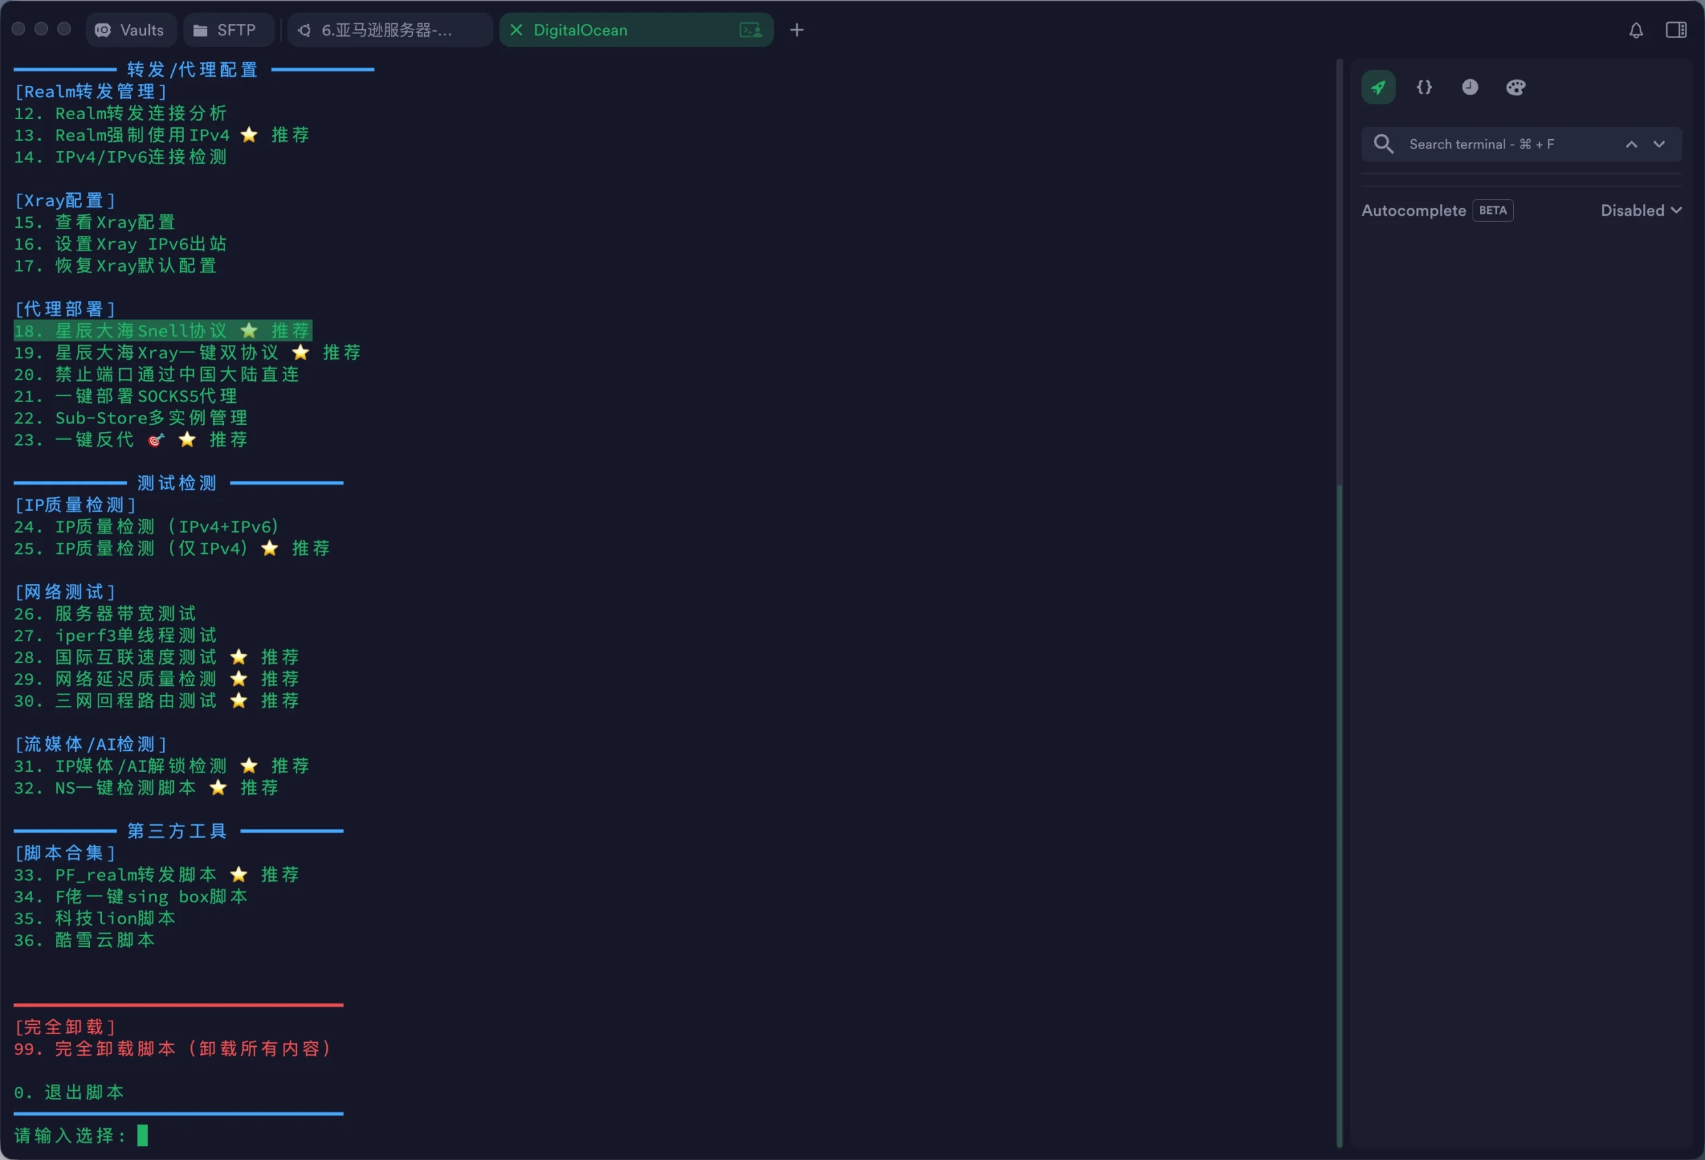Screen dimensions: 1705x1160
Task: Open the rocket autocomplete panel icon
Action: click(1378, 87)
